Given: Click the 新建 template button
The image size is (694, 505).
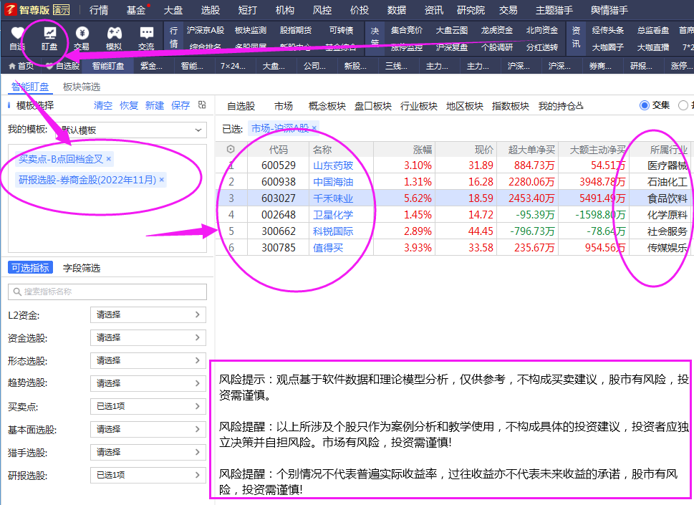Looking at the screenshot, I should tap(155, 105).
